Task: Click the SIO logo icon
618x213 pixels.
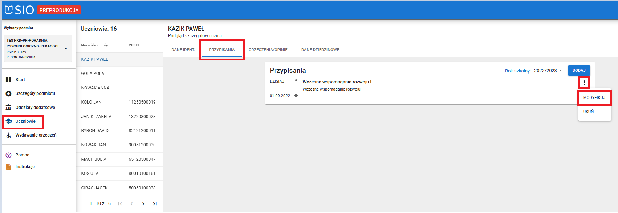Action: point(19,10)
